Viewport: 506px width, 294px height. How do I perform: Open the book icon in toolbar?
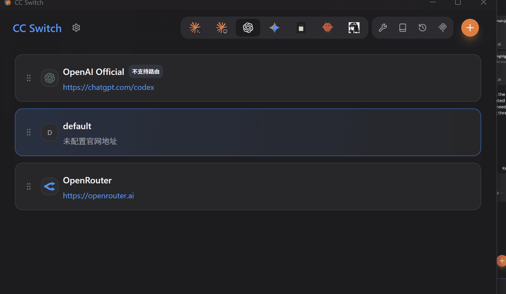tap(403, 28)
